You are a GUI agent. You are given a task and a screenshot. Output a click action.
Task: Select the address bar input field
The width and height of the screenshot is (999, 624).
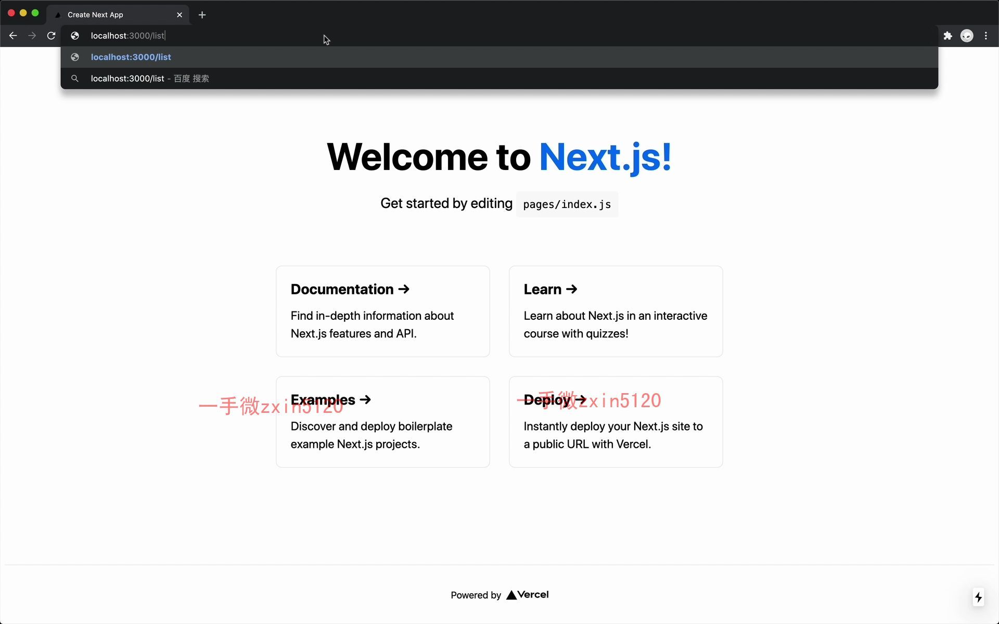pyautogui.click(x=128, y=35)
